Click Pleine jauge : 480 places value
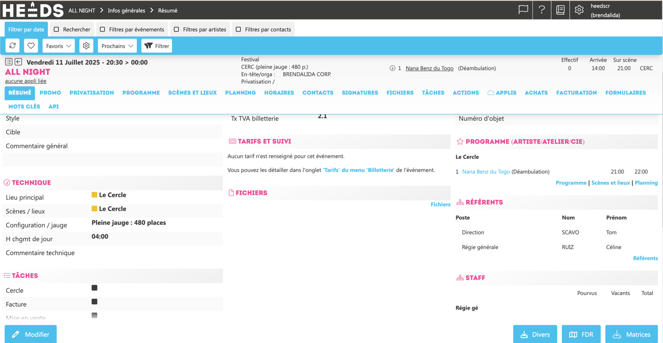 pos(129,223)
